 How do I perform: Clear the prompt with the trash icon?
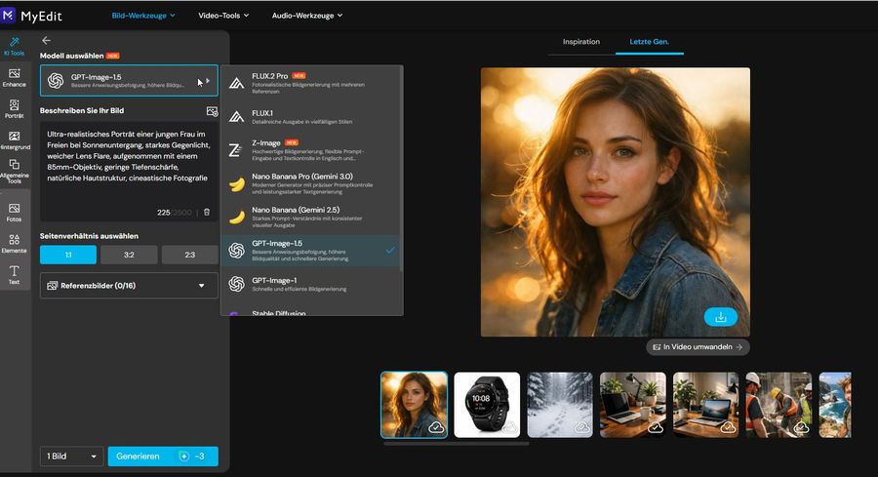pos(207,213)
